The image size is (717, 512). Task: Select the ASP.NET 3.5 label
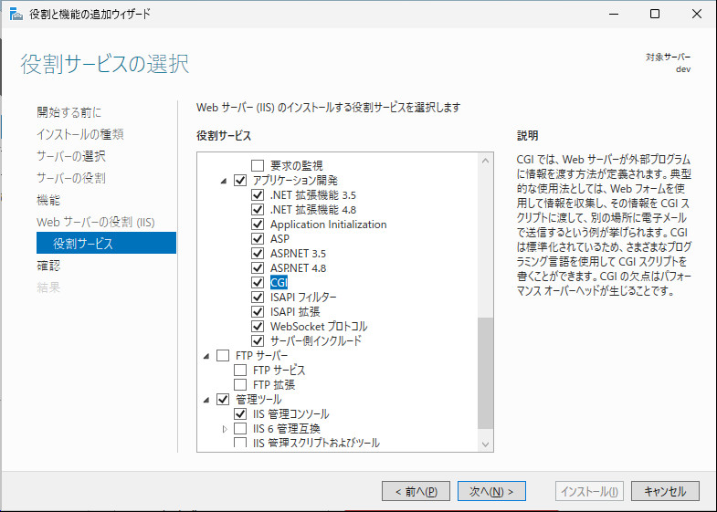tap(298, 254)
